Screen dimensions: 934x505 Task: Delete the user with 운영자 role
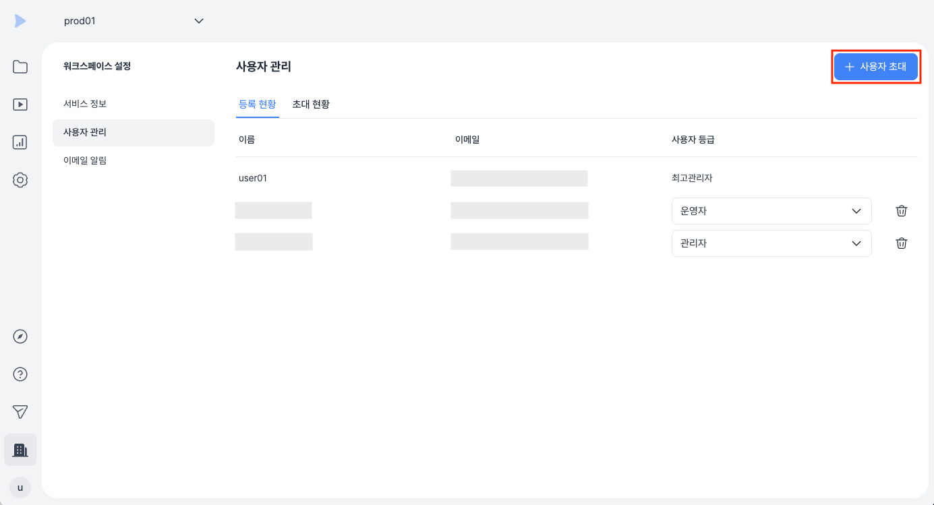[902, 211]
